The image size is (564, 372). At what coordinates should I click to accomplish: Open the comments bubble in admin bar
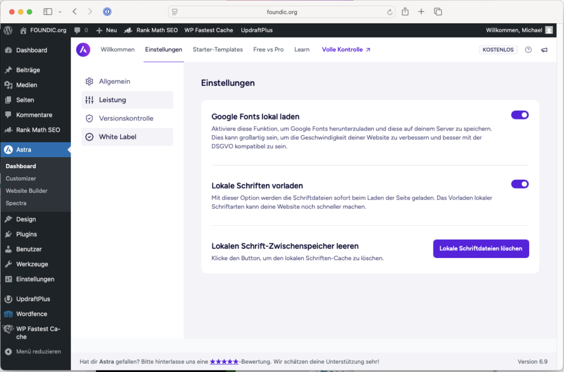80,30
